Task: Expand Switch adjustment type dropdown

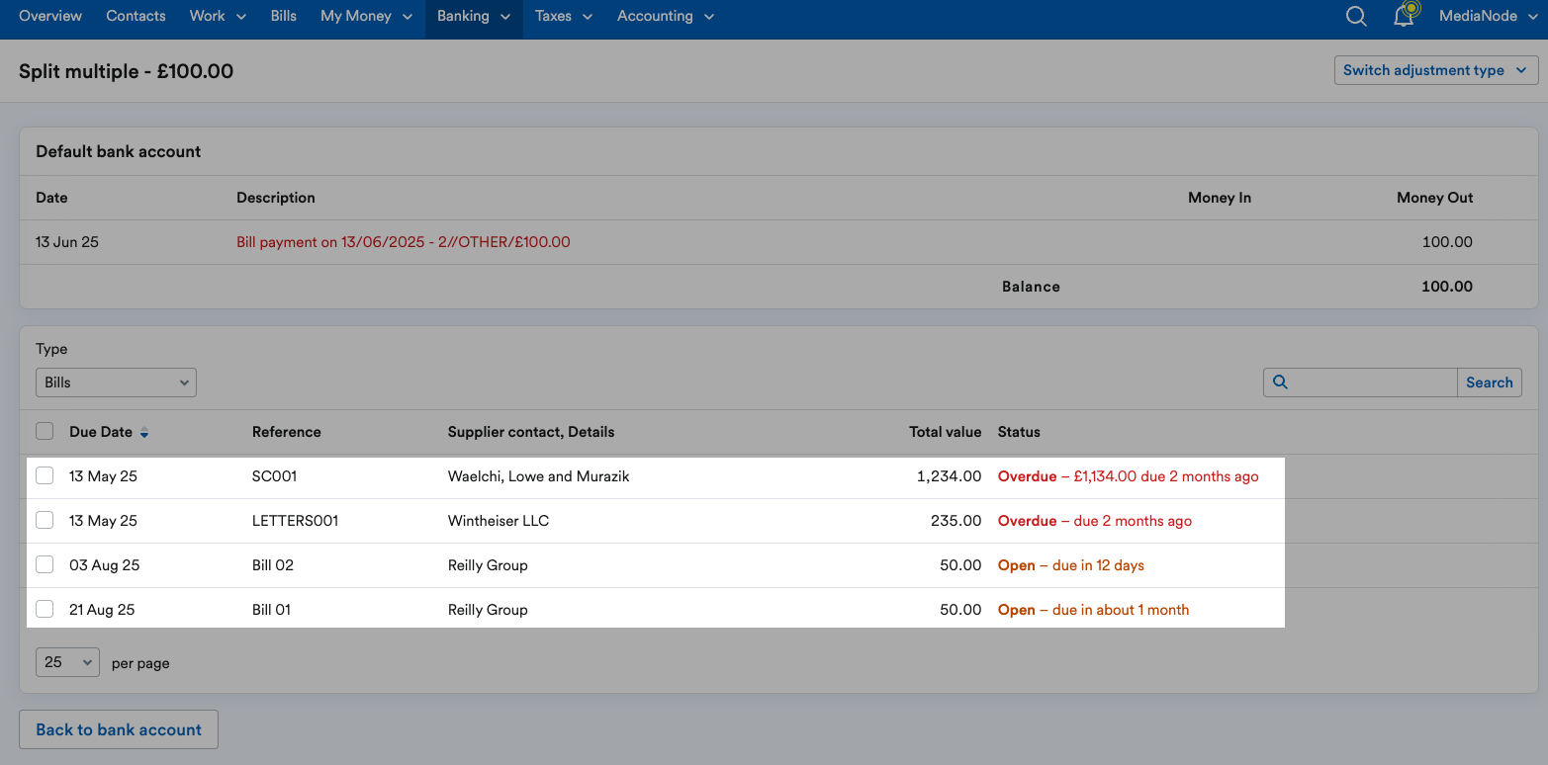Action: (1436, 70)
